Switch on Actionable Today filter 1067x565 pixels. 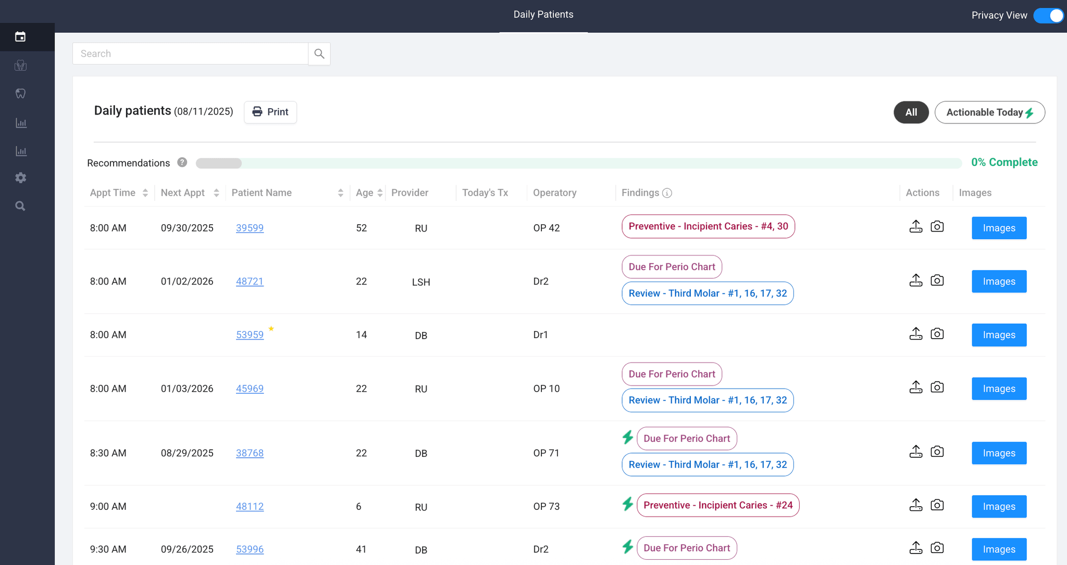989,112
